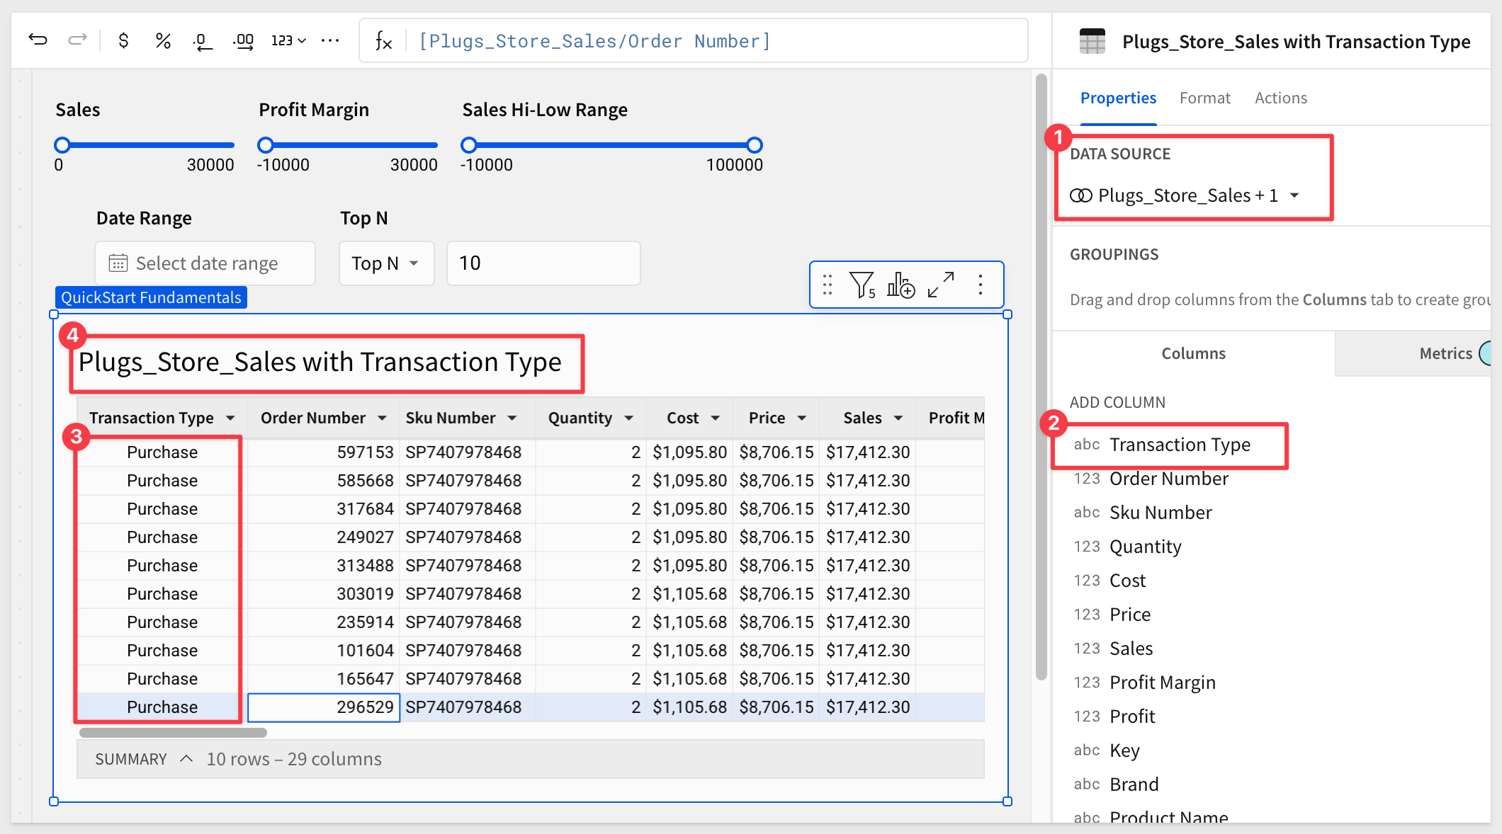Click the table element icon in panel header

click(x=1092, y=41)
